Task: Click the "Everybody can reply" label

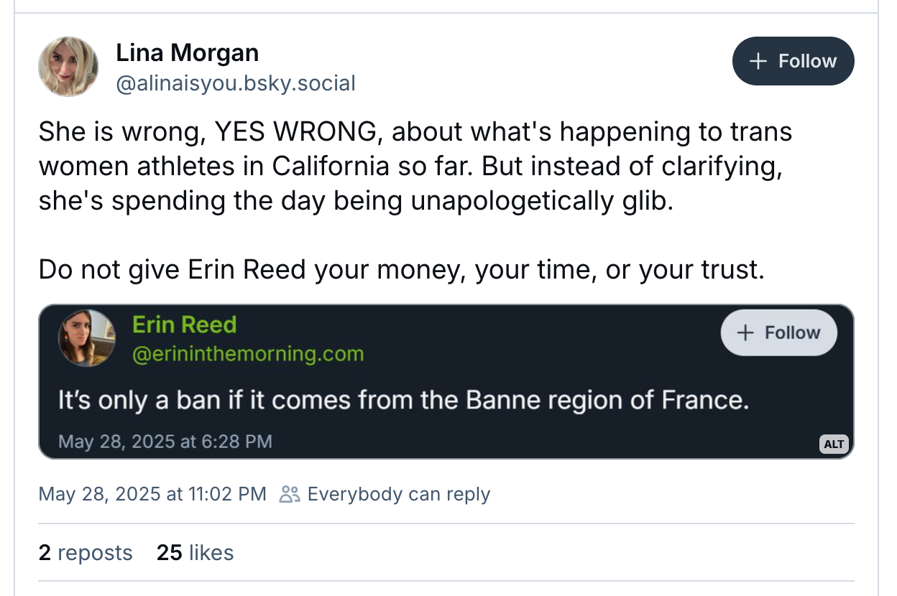Action: click(398, 494)
